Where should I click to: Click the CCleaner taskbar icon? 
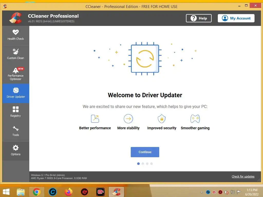click(x=116, y=192)
